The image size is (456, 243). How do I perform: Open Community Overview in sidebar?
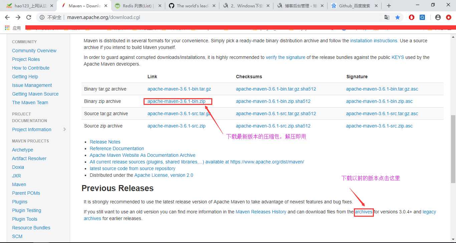click(x=34, y=51)
